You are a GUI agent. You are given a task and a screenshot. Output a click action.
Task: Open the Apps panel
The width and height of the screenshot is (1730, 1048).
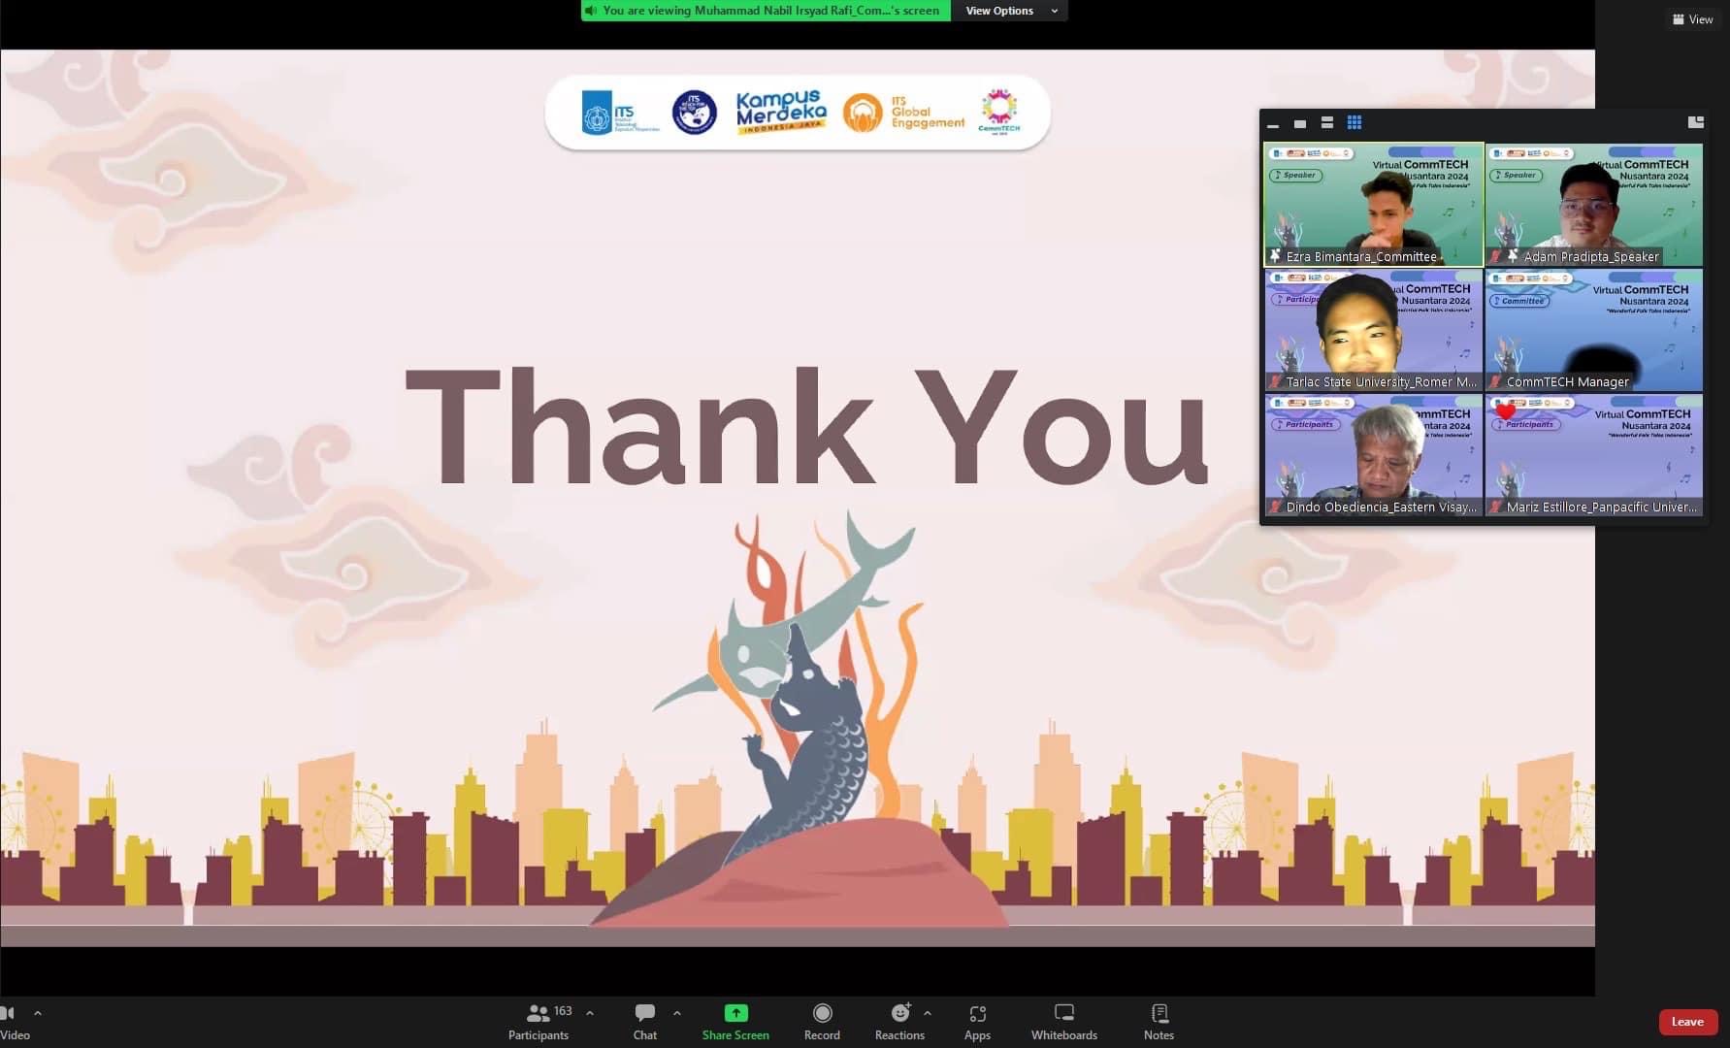click(x=977, y=1022)
